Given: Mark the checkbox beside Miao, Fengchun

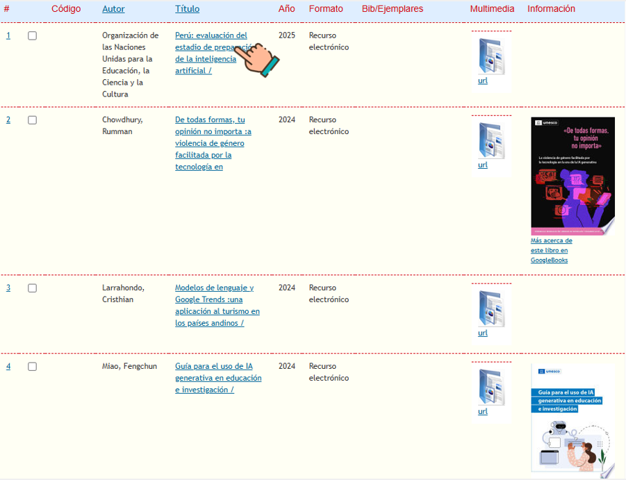Looking at the screenshot, I should pyautogui.click(x=33, y=366).
